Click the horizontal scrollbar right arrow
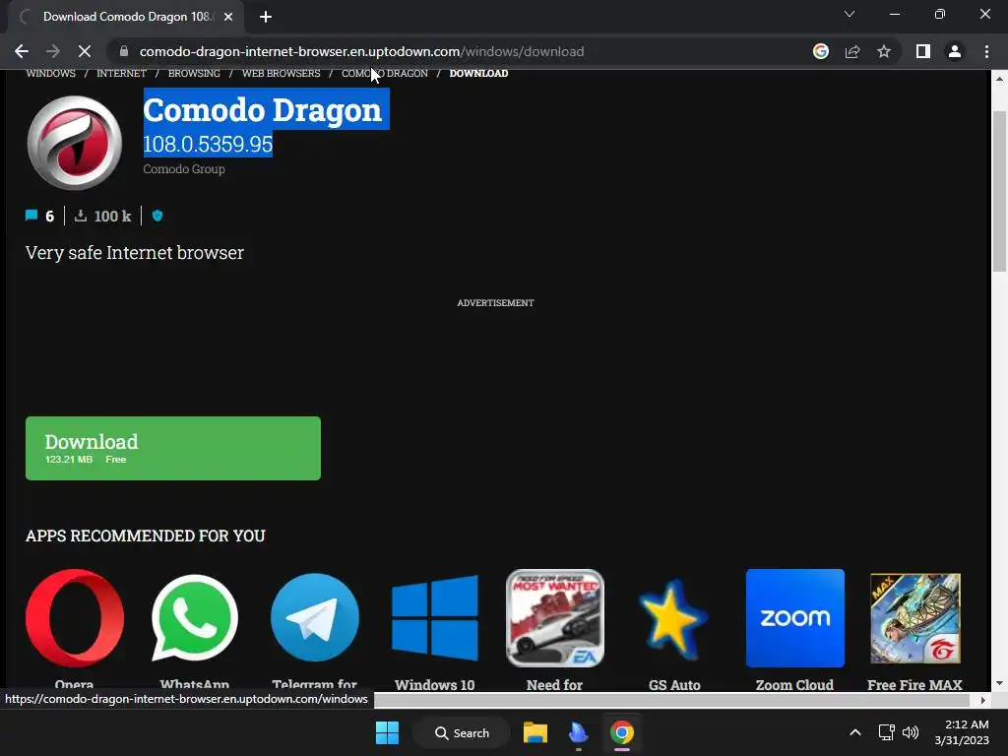This screenshot has width=1008, height=756. tap(983, 700)
